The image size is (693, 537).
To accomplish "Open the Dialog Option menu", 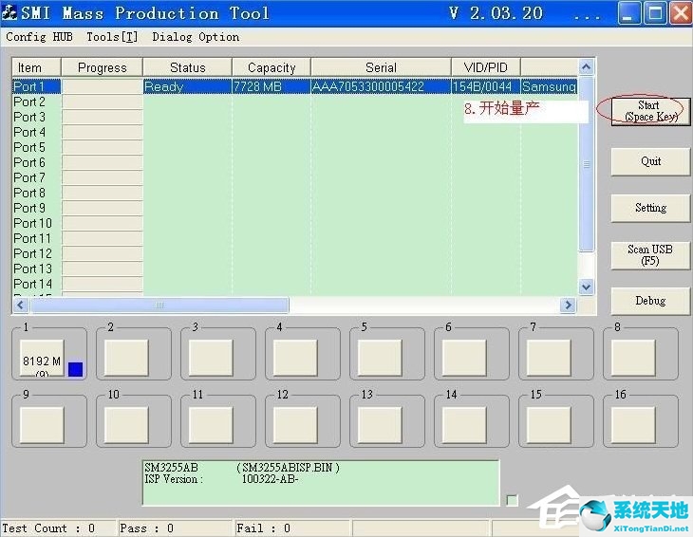I will 196,37.
